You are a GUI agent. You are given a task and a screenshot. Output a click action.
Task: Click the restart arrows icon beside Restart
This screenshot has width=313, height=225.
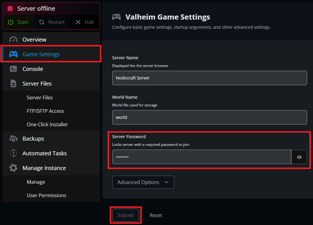(42, 22)
